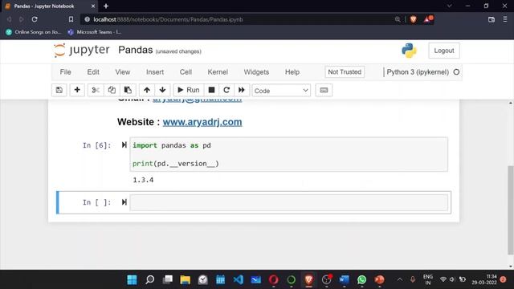Viewport: 514px width, 289px height.
Task: Click the 1.3.4 output text
Action: [x=143, y=180]
